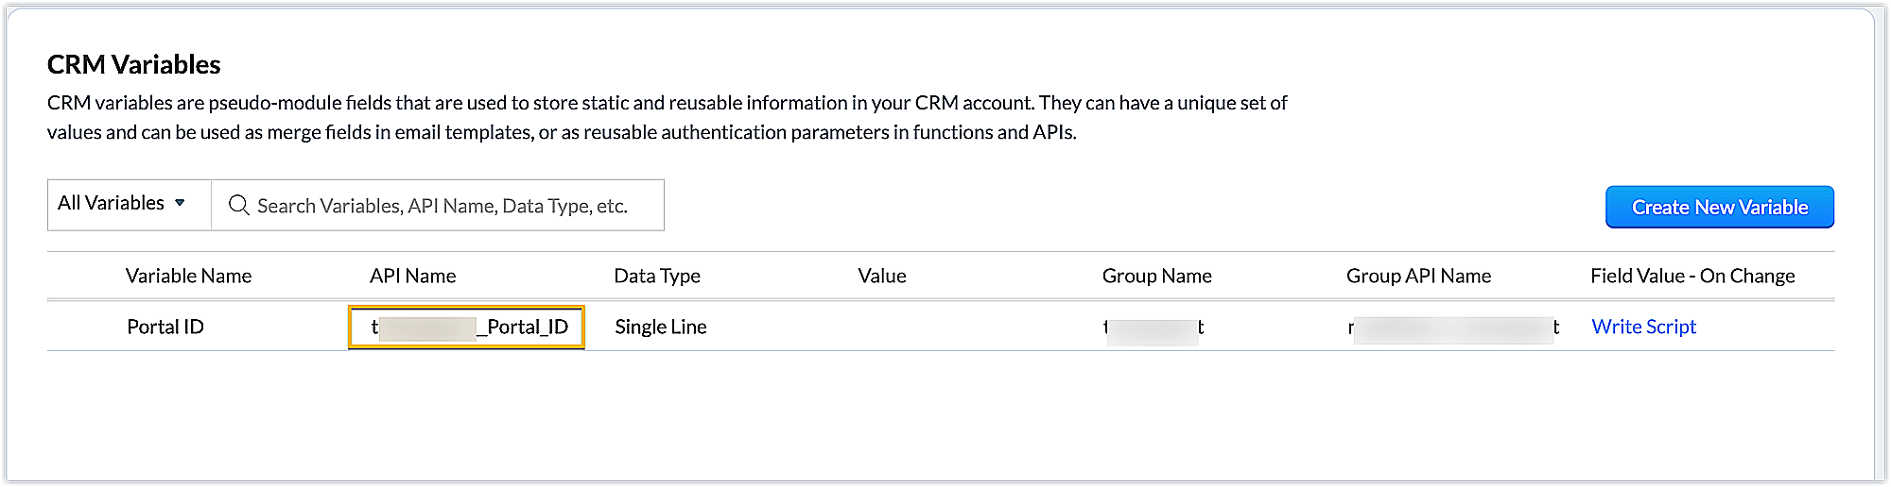Open the Write Script link
This screenshot has height=487, width=1891.
(1643, 327)
